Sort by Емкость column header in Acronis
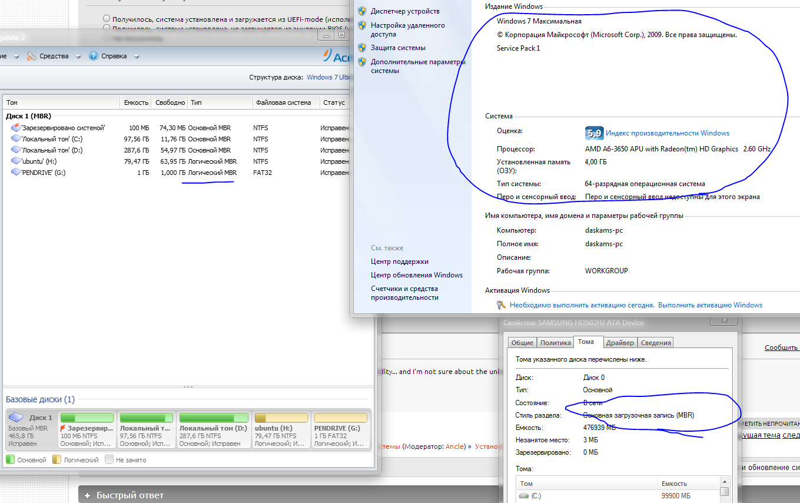 (136, 102)
